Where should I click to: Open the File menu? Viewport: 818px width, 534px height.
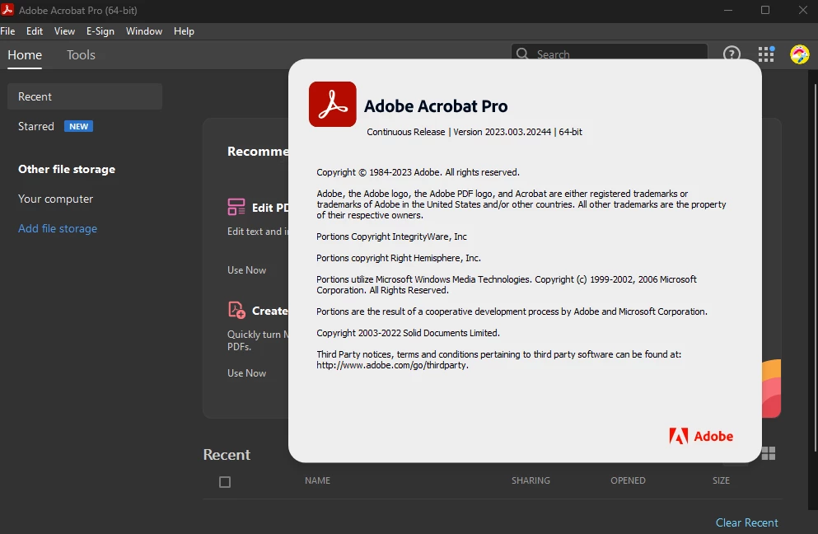(x=7, y=31)
